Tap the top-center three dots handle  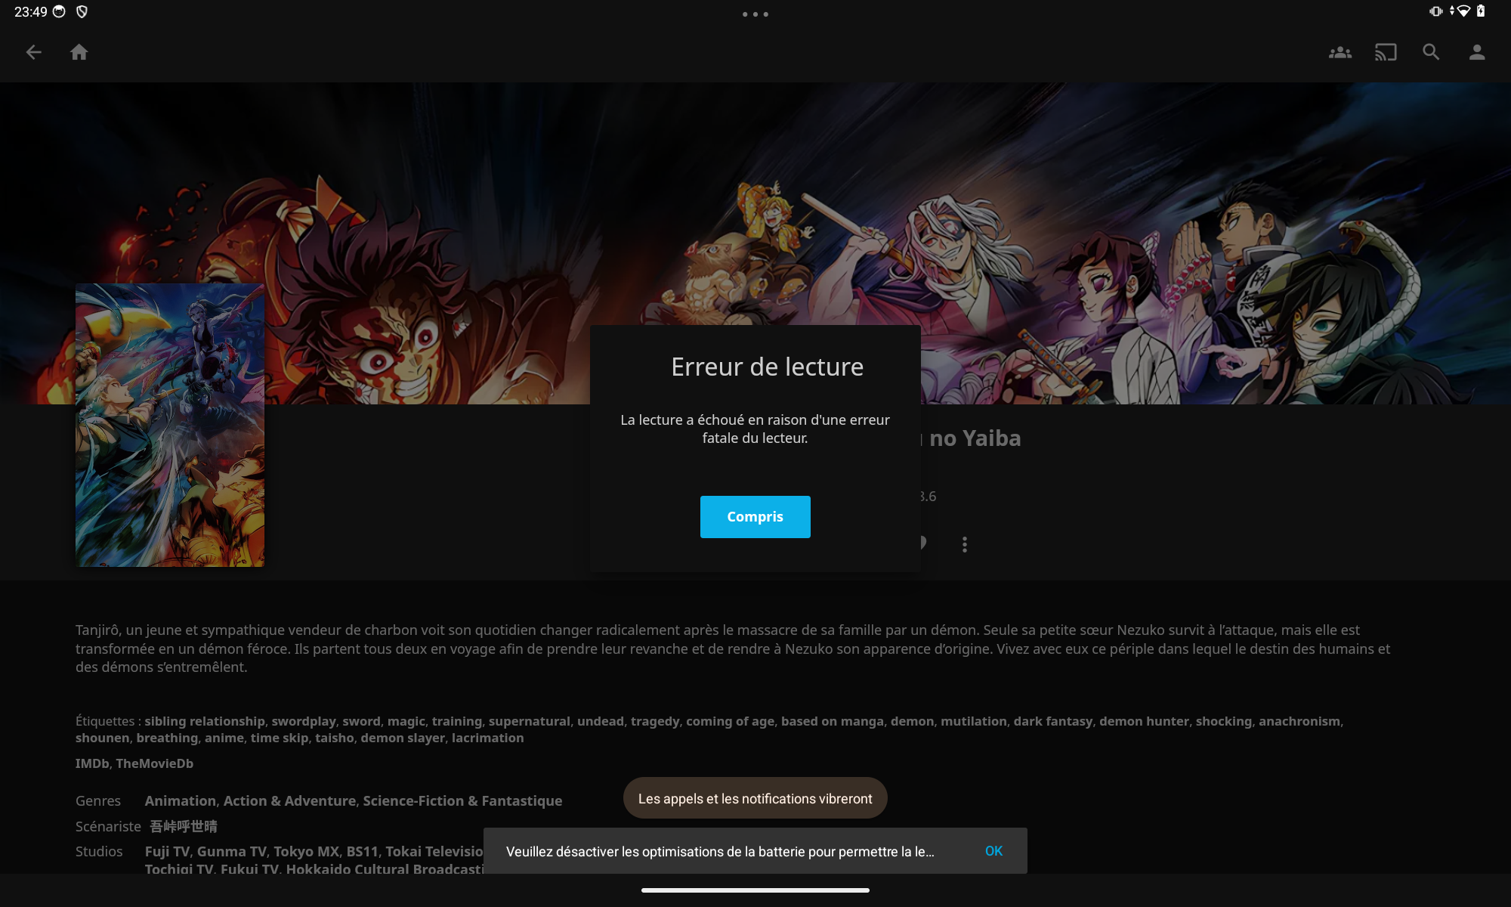pyautogui.click(x=755, y=14)
